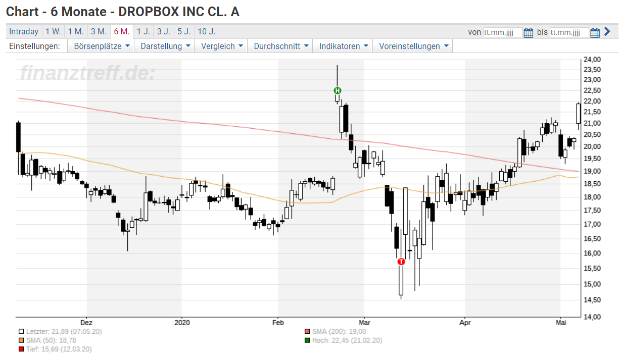This screenshot has width=621, height=360.
Task: Open the calendar picker for 'von' date
Action: click(x=529, y=32)
